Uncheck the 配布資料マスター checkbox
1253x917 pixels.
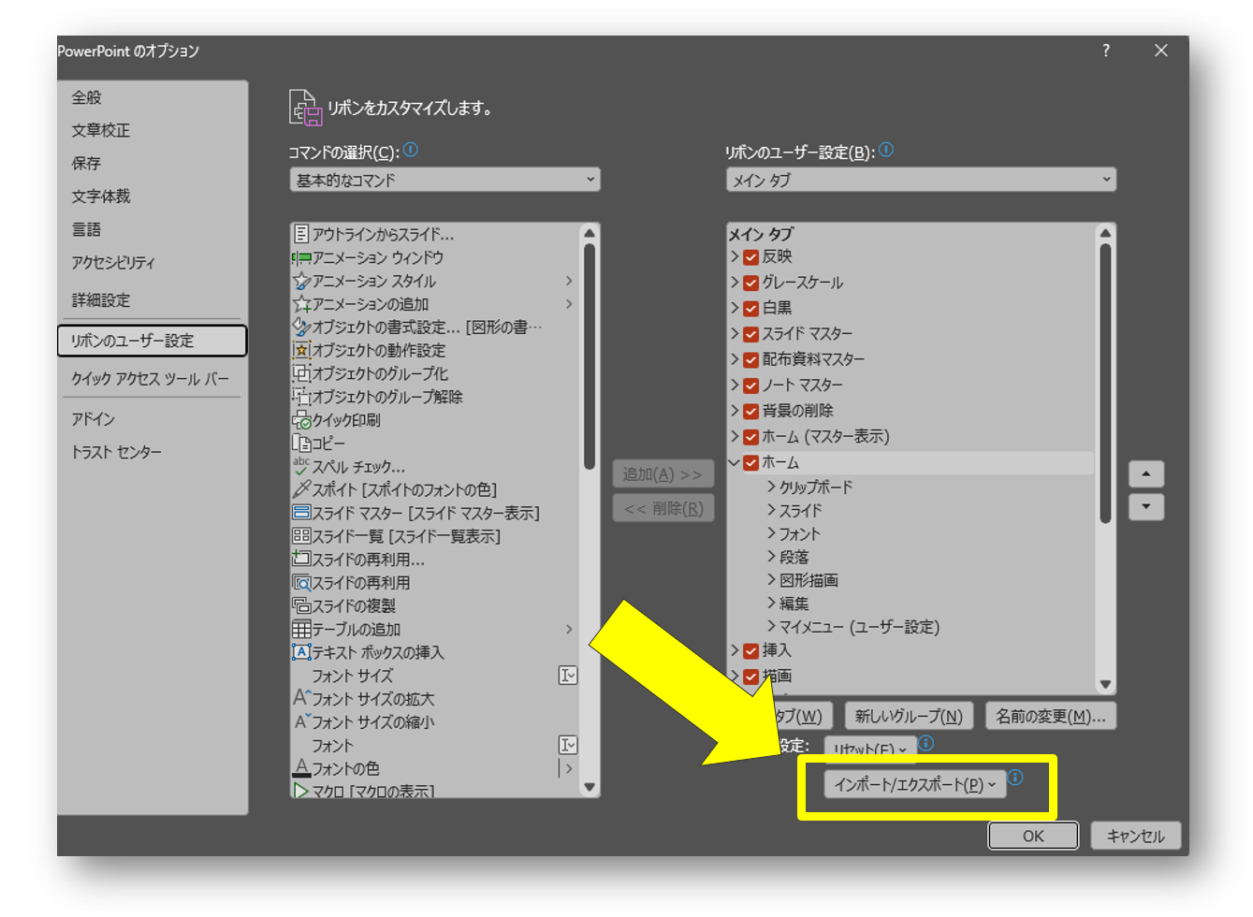click(750, 359)
